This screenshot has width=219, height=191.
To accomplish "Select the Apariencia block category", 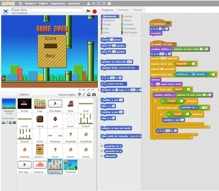I will point(109,20).
